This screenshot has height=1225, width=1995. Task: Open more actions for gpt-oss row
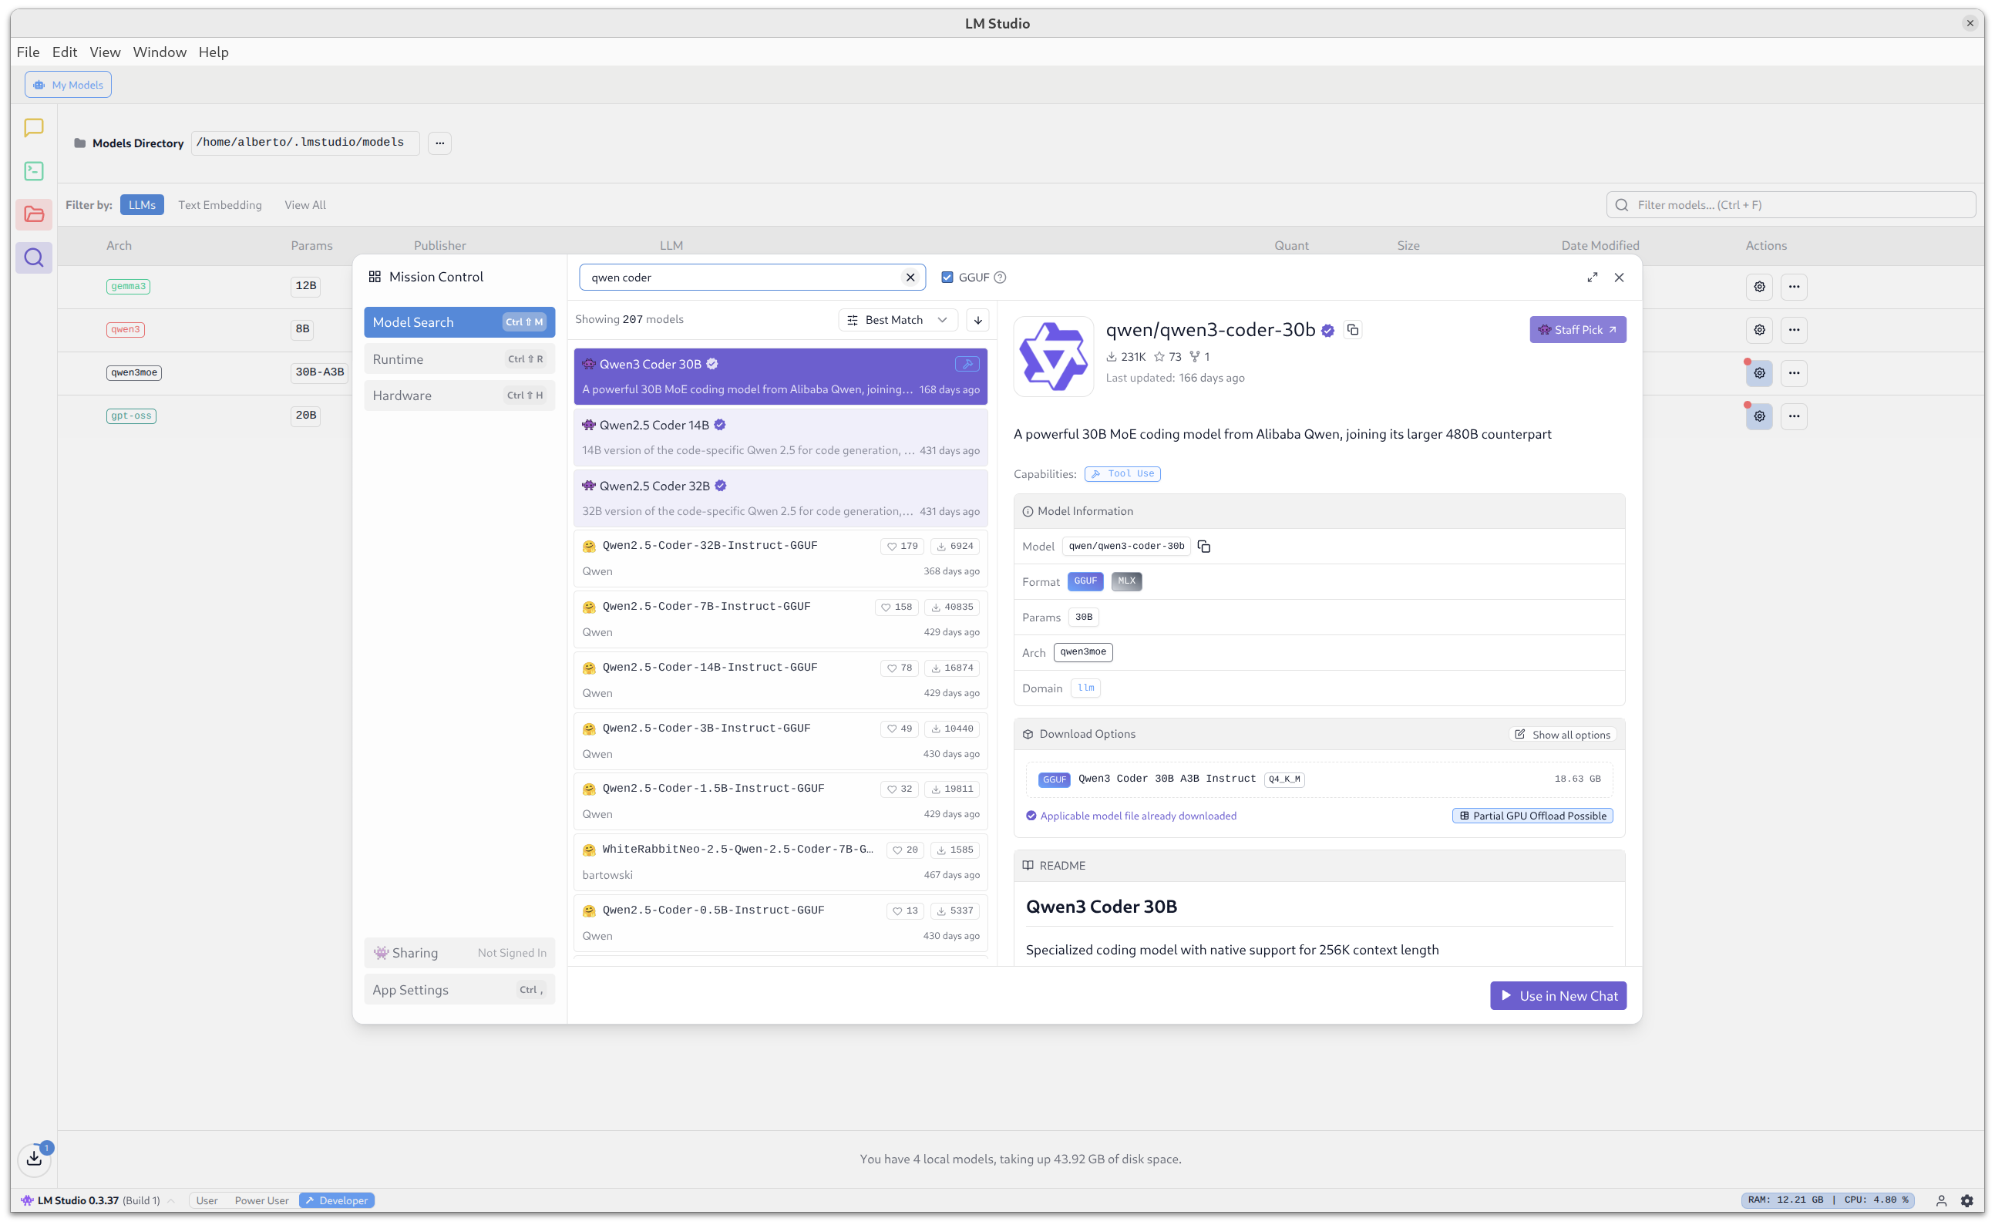(1793, 416)
